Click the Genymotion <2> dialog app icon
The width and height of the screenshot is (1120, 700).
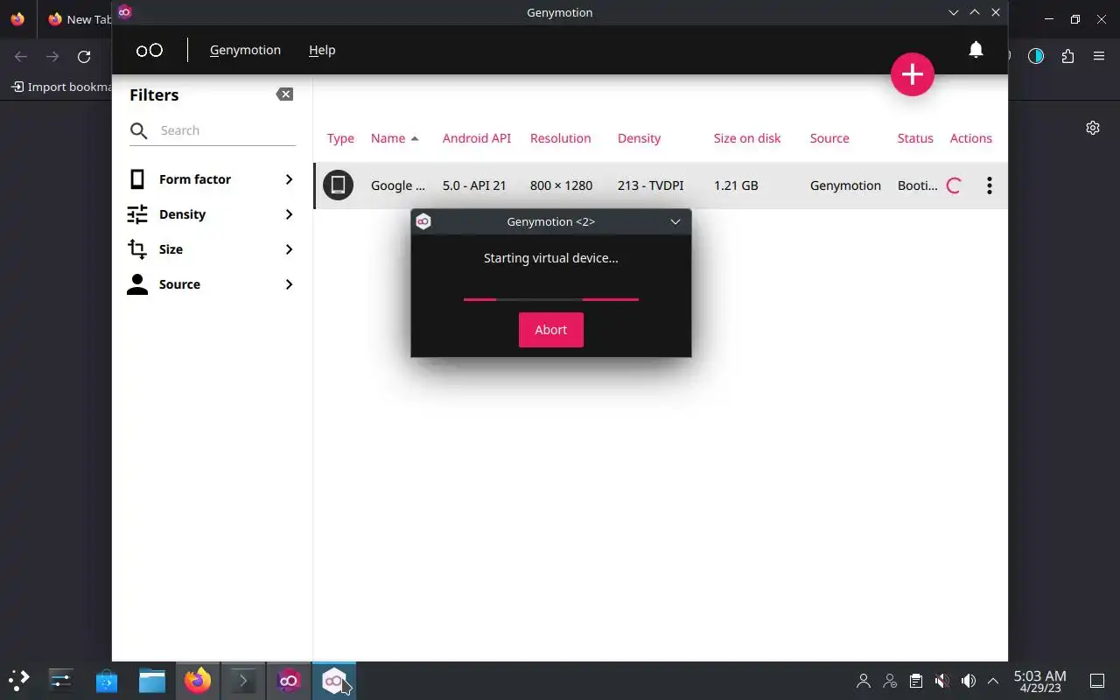pos(423,221)
